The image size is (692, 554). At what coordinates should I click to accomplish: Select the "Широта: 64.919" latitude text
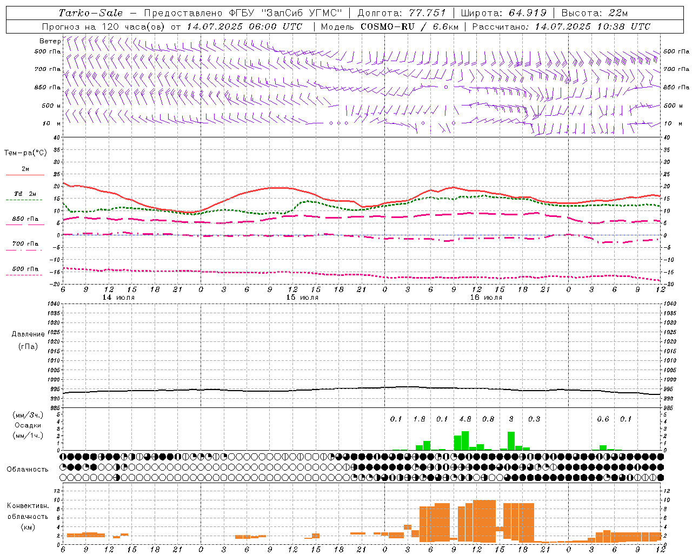coord(504,13)
